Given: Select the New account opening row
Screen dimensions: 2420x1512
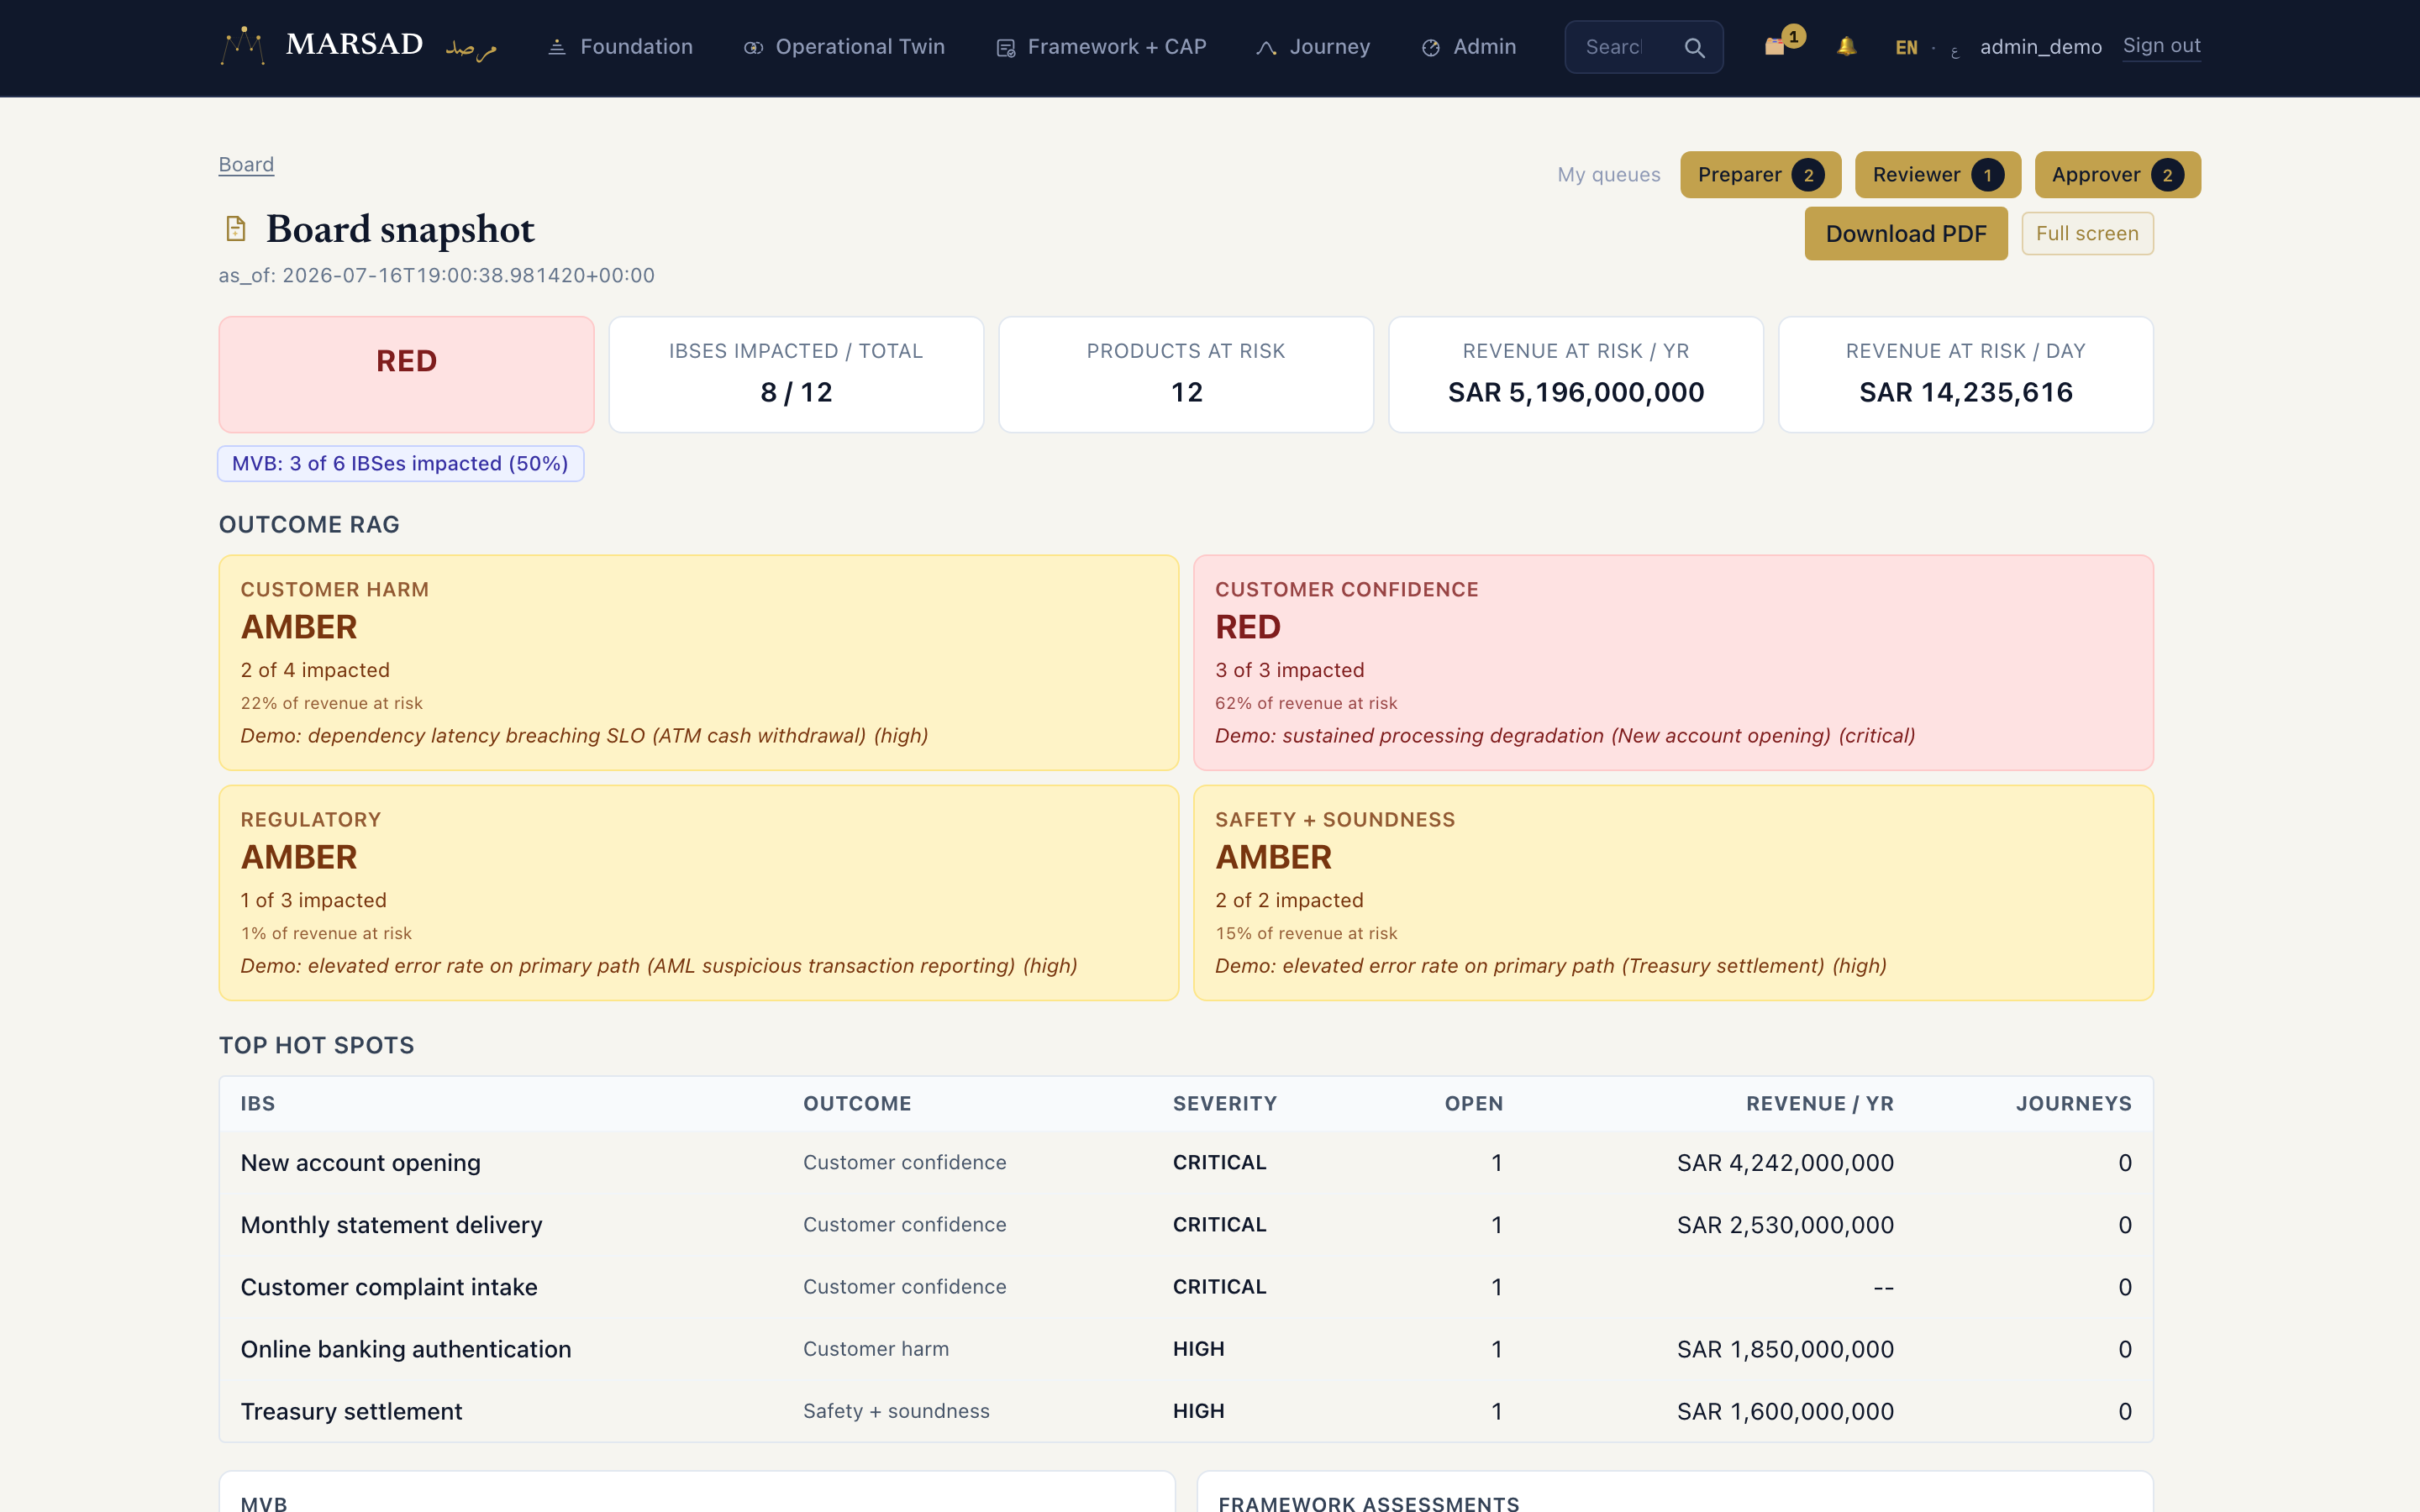Looking at the screenshot, I should click(x=1186, y=1163).
